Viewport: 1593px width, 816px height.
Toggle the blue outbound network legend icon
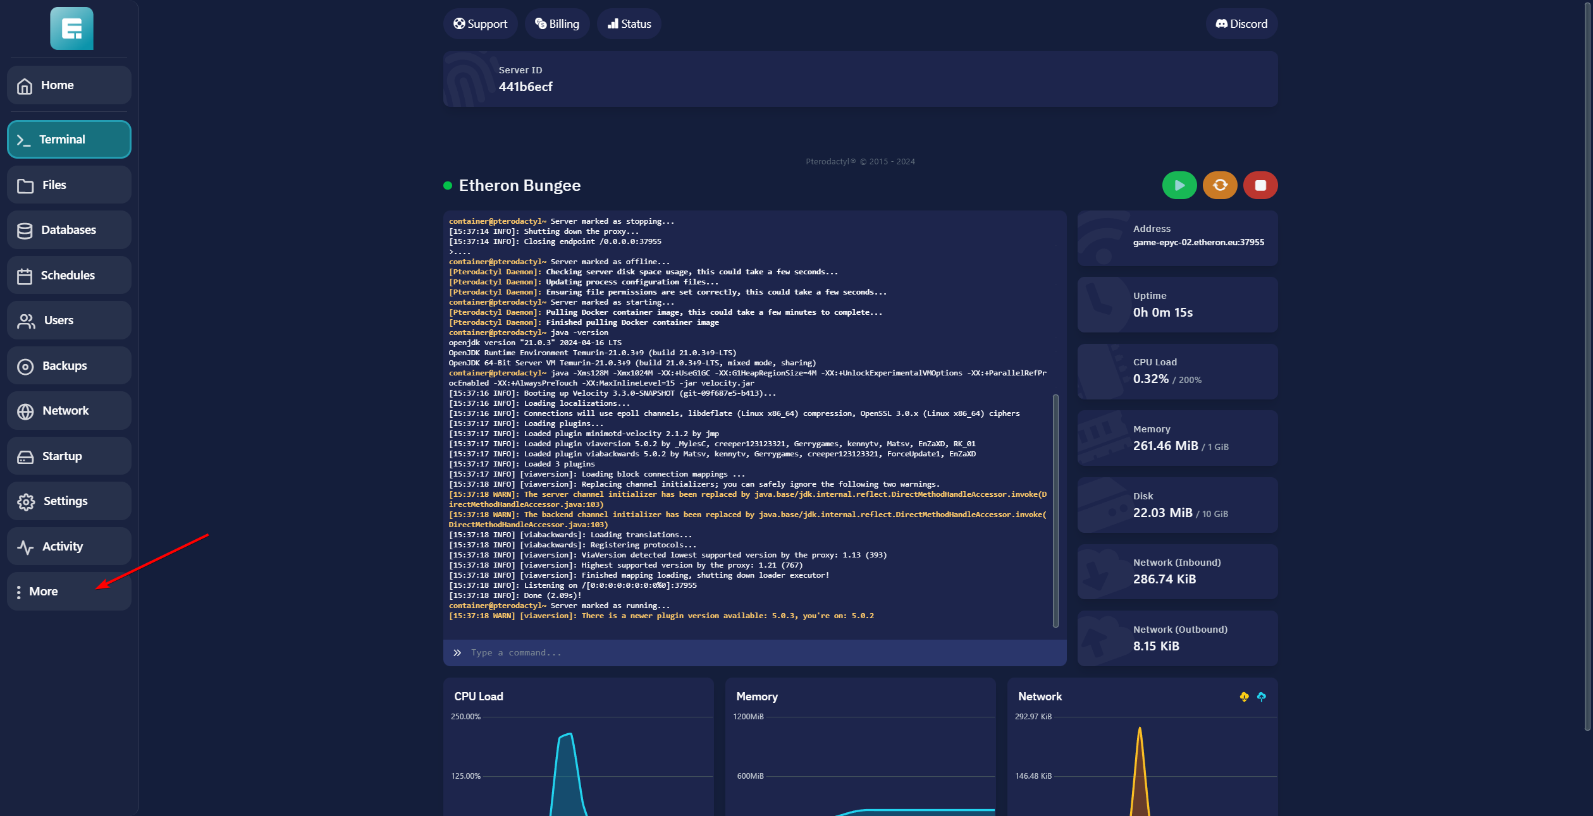pyautogui.click(x=1261, y=697)
